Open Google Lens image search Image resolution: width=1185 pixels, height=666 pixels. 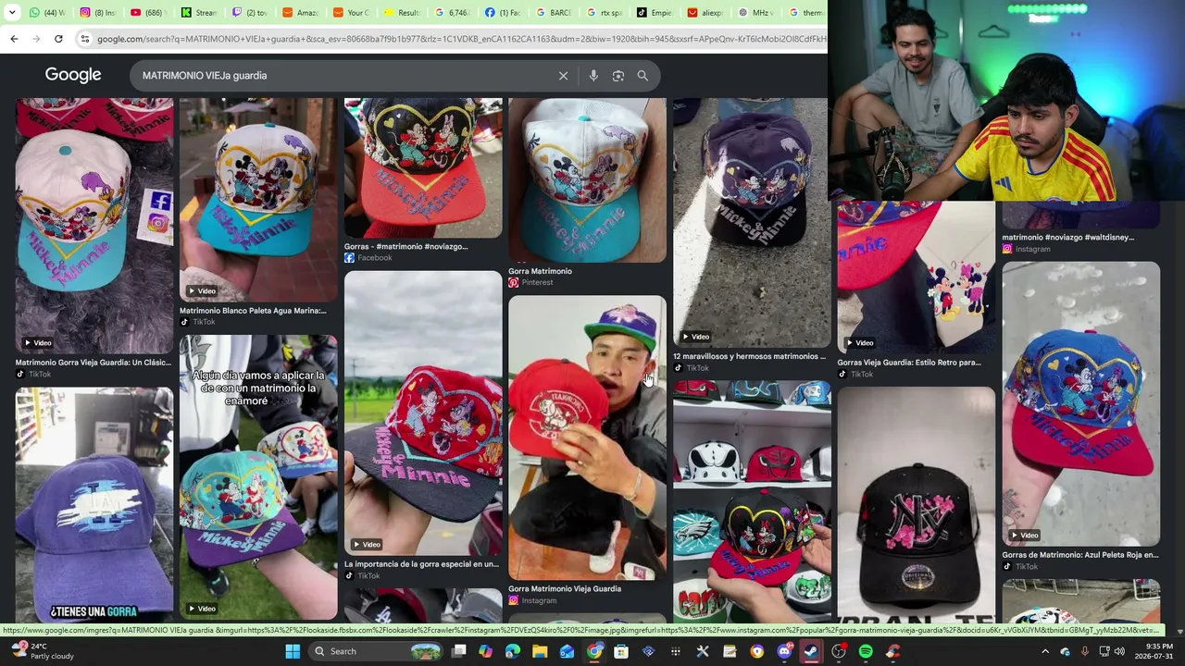[x=618, y=76]
